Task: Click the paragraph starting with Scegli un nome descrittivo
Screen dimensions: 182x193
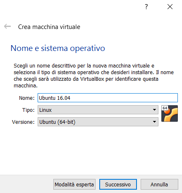Action: pos(93,75)
